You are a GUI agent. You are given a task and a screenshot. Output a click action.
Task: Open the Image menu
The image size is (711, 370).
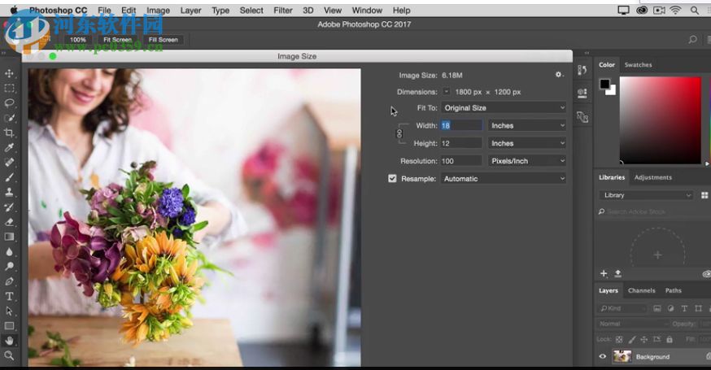[x=158, y=10]
